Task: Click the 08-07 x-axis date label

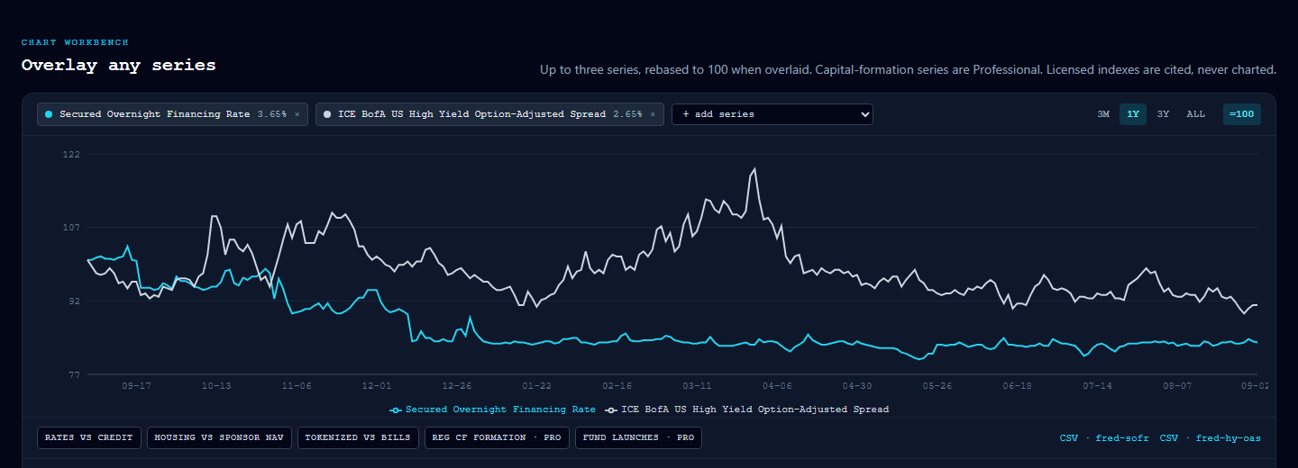Action: pyautogui.click(x=1177, y=385)
